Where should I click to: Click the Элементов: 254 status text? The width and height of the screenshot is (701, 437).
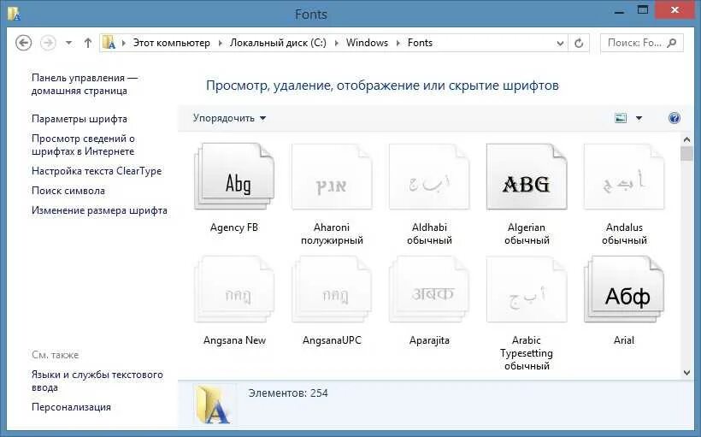pos(288,393)
